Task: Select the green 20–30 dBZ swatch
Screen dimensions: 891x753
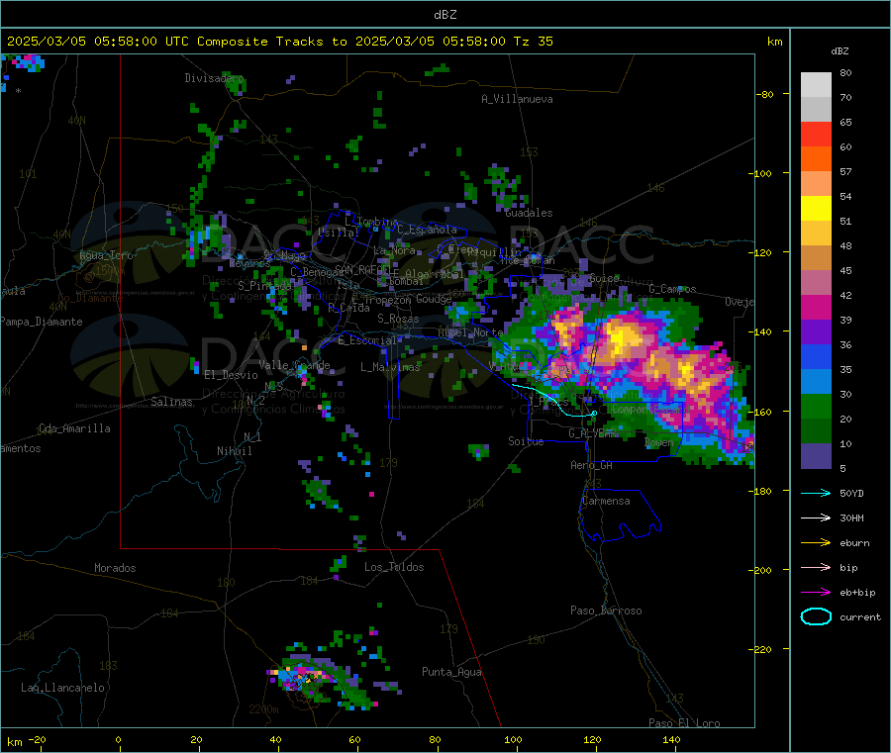Action: [x=816, y=407]
